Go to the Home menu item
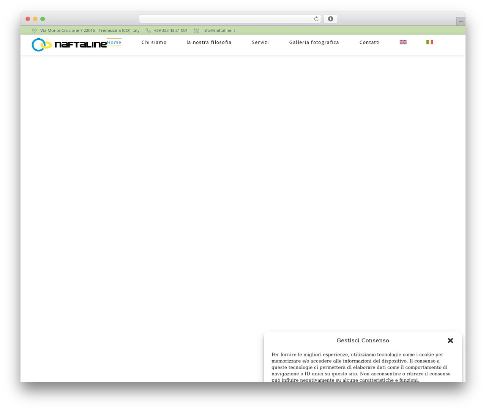 [x=114, y=42]
